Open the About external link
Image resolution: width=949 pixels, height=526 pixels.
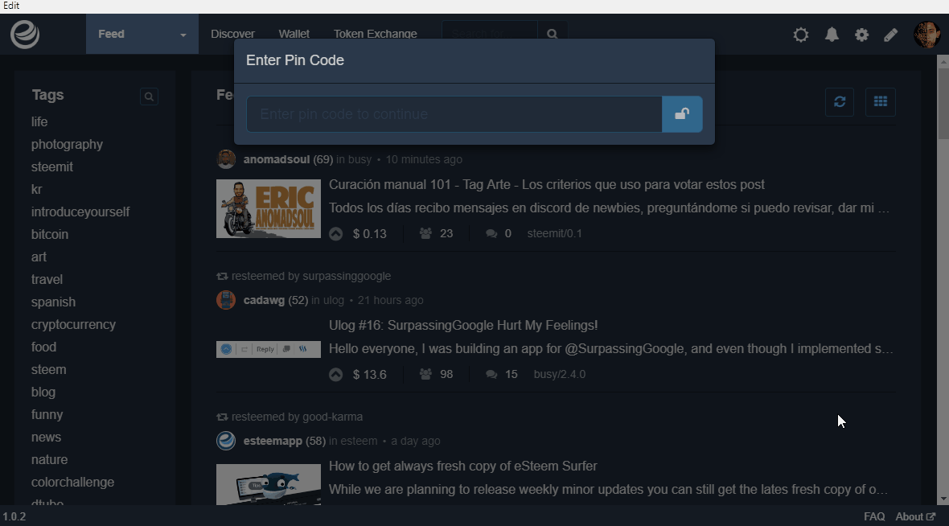coord(915,516)
